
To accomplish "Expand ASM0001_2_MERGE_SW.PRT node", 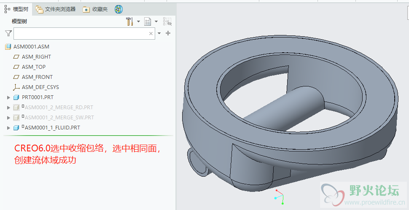I will tap(8, 118).
